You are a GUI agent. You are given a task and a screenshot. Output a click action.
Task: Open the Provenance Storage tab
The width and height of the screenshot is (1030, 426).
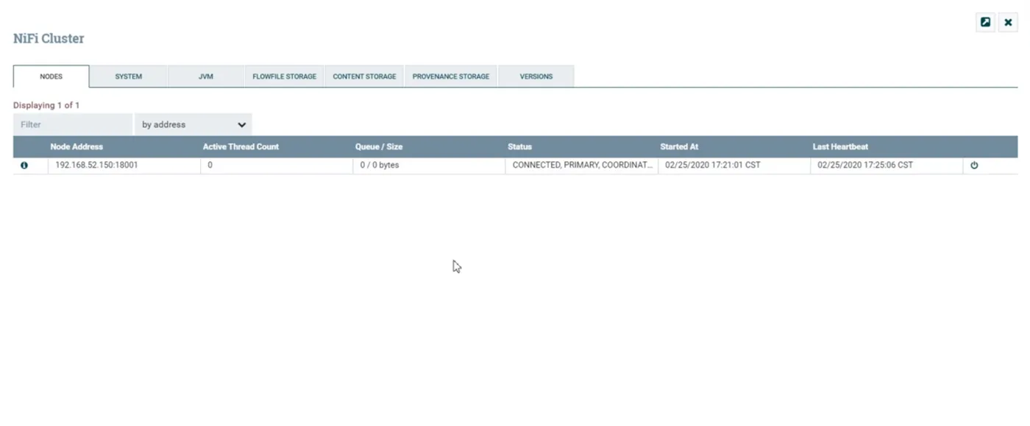click(x=451, y=77)
